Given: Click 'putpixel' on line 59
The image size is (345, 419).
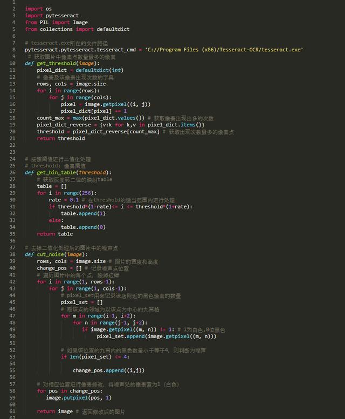Looking at the screenshot, I should (75, 397).
